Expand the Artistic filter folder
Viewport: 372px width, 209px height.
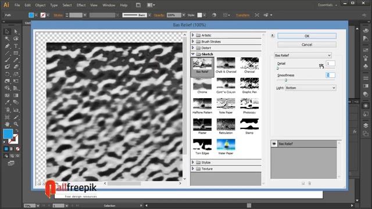[x=193, y=35]
